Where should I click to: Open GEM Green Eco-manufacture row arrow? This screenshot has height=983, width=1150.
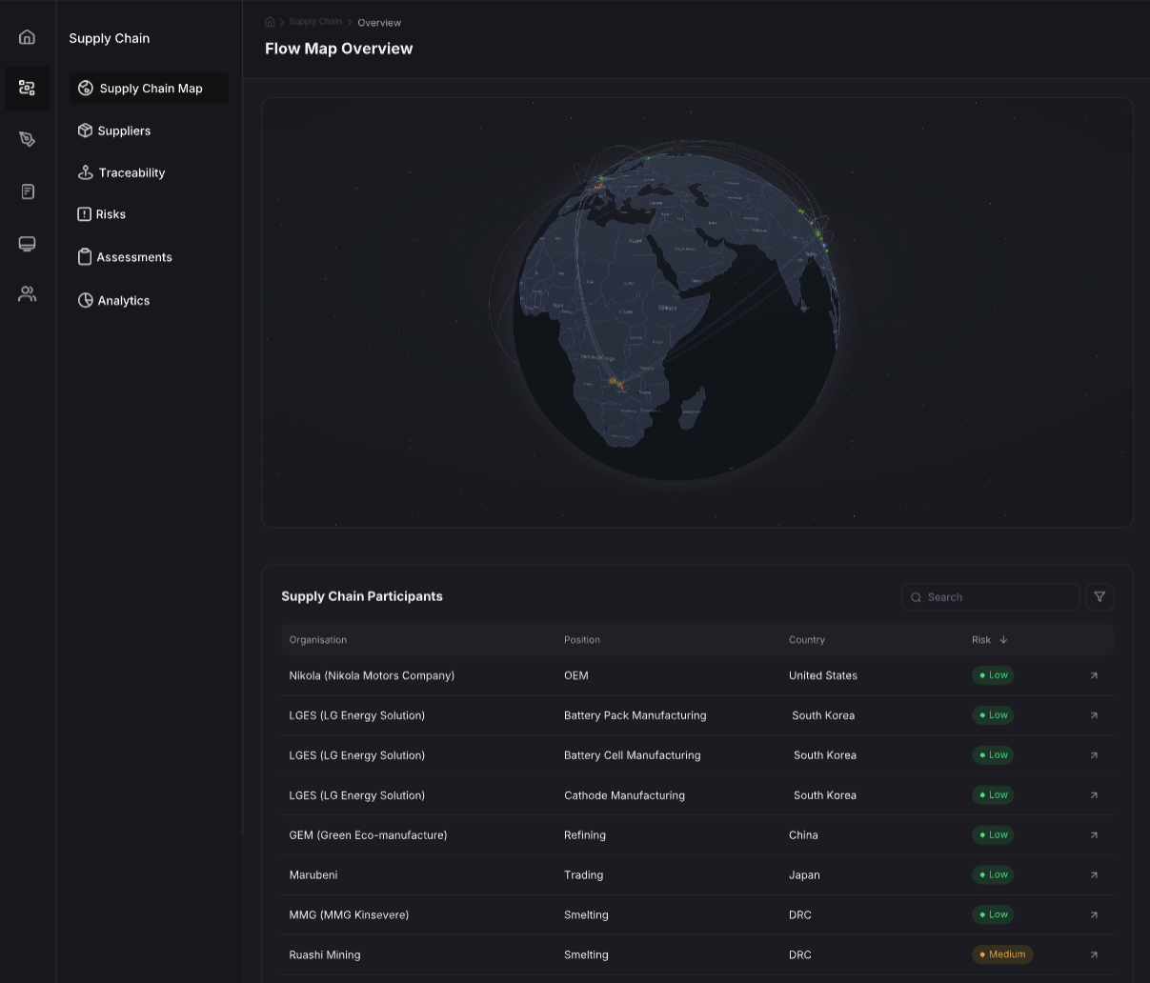click(1094, 835)
